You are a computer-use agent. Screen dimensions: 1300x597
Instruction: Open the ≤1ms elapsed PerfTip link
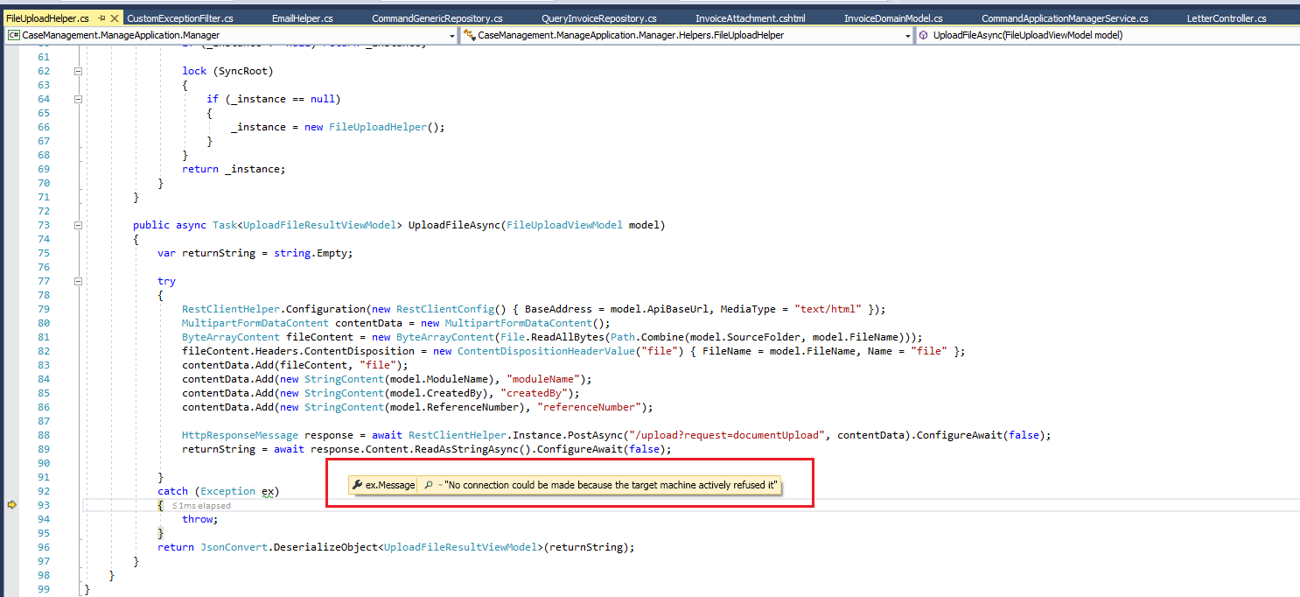pyautogui.click(x=201, y=506)
